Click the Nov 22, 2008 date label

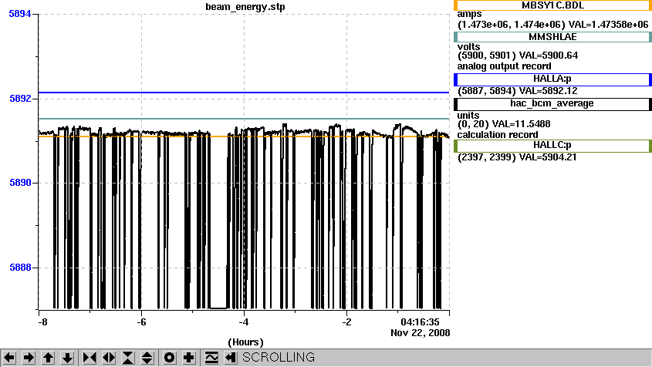click(421, 333)
